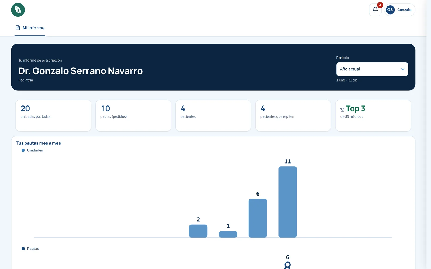
Task: Click the Mi informe document icon
Action: coord(18,28)
